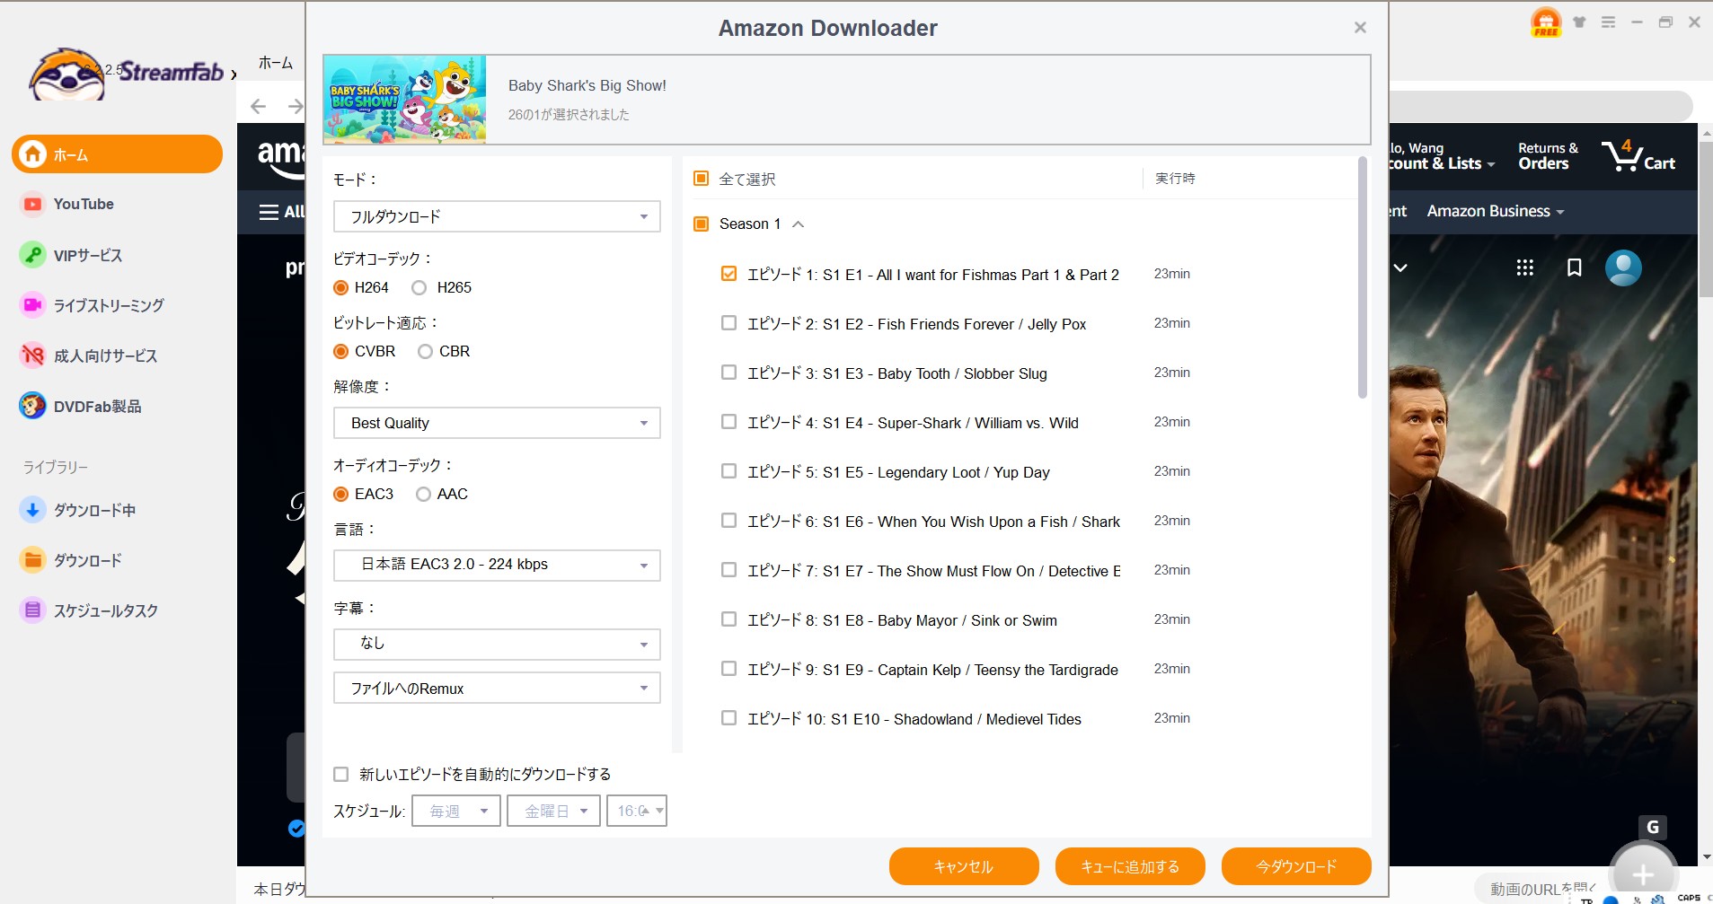Open ダウンロード中 in library
Viewport: 1713px width, 904px height.
coord(94,510)
